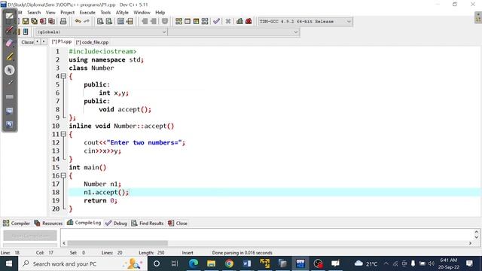Click the red Delete Profiling Information icon
Image resolution: width=482 pixels, height=271 pixels.
pos(249,21)
